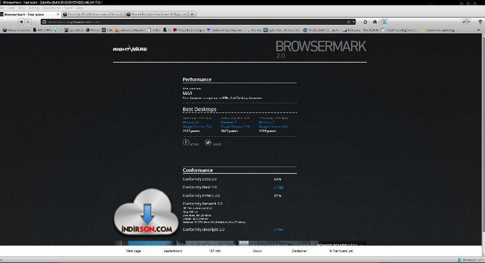This screenshot has height=263, width=485.
Task: Open first Best Desktops Google Chrome link
Action: tap(197, 126)
